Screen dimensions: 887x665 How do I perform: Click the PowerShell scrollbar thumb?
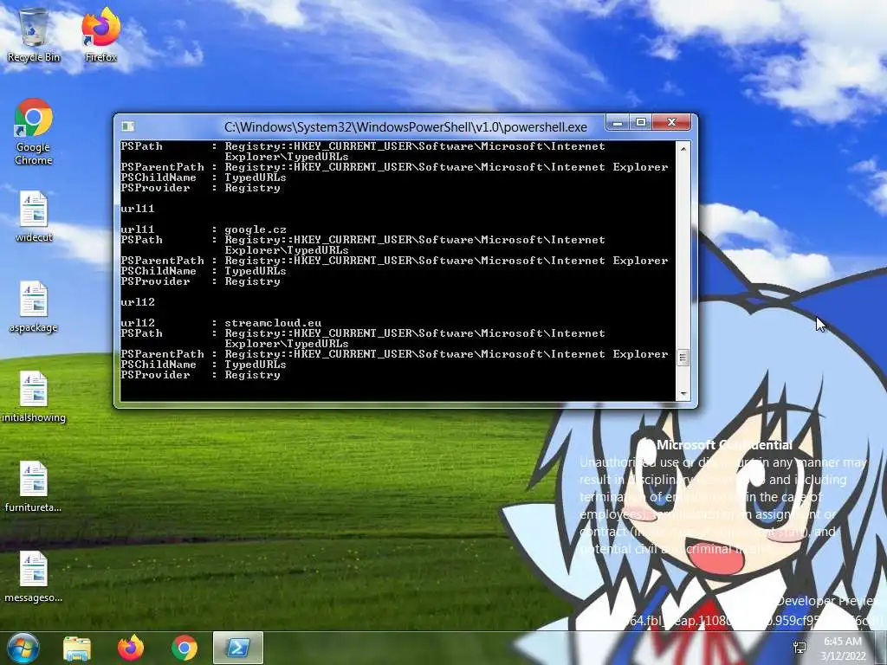click(x=683, y=358)
